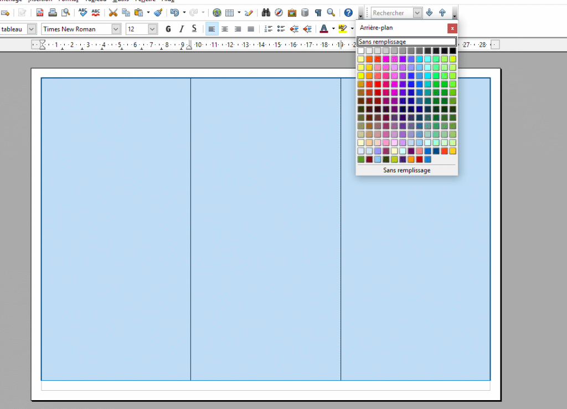Open the table grid size arrow
Screen dimensions: 567x409
239,13
